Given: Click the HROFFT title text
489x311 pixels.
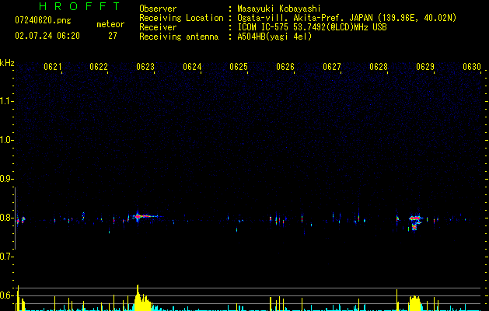Looking at the screenshot, I should pos(79,6).
